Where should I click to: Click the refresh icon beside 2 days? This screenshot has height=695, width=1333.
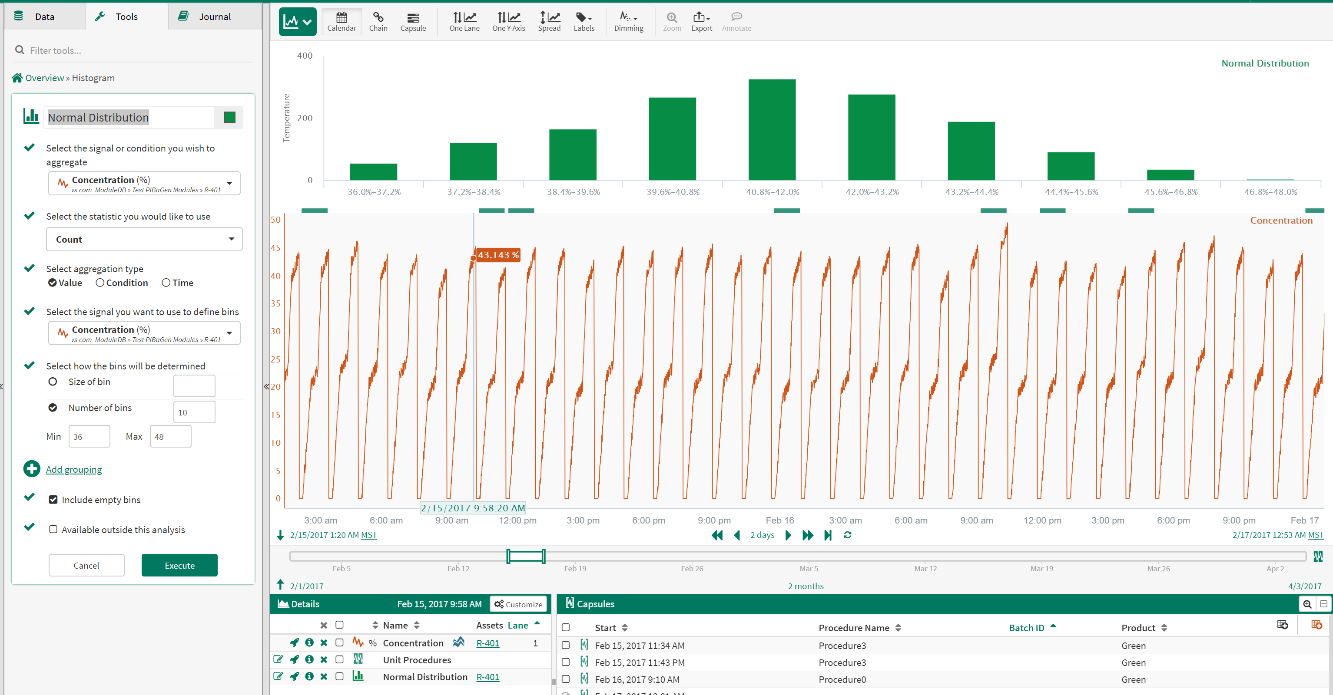847,535
